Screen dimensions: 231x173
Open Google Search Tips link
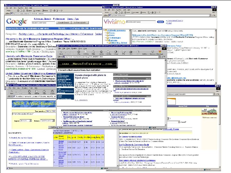(73, 19)
